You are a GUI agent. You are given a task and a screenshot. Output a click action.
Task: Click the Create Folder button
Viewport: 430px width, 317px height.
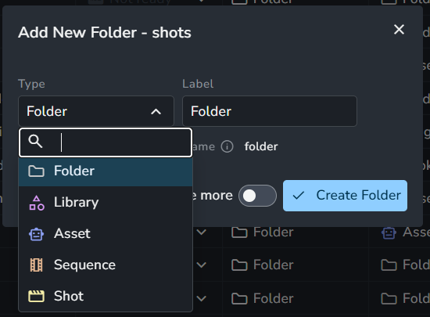345,196
